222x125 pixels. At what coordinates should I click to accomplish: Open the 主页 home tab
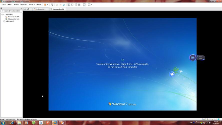coord(27,9)
